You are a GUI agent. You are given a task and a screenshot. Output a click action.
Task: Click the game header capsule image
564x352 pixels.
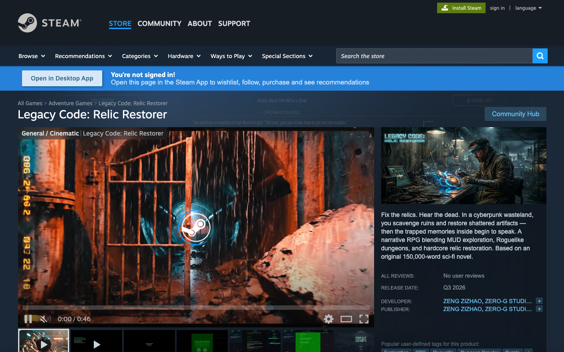464,165
